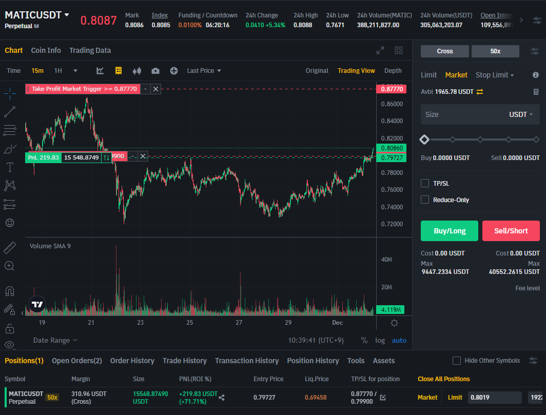Click the close limit price field 0.8019
The width and height of the screenshot is (546, 415).
495,398
